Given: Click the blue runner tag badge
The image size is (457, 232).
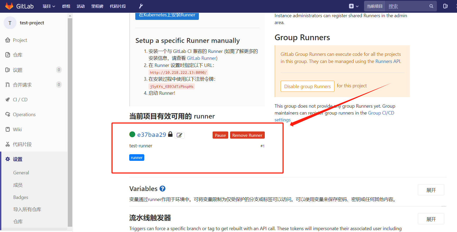Looking at the screenshot, I should pos(137,158).
